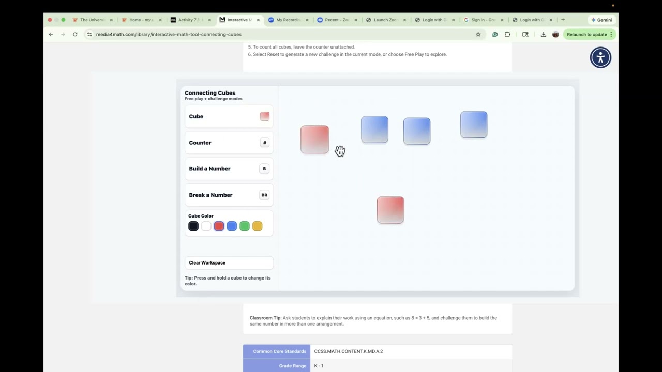Open the Extensions puzzle icon
The image size is (662, 372).
point(507,34)
